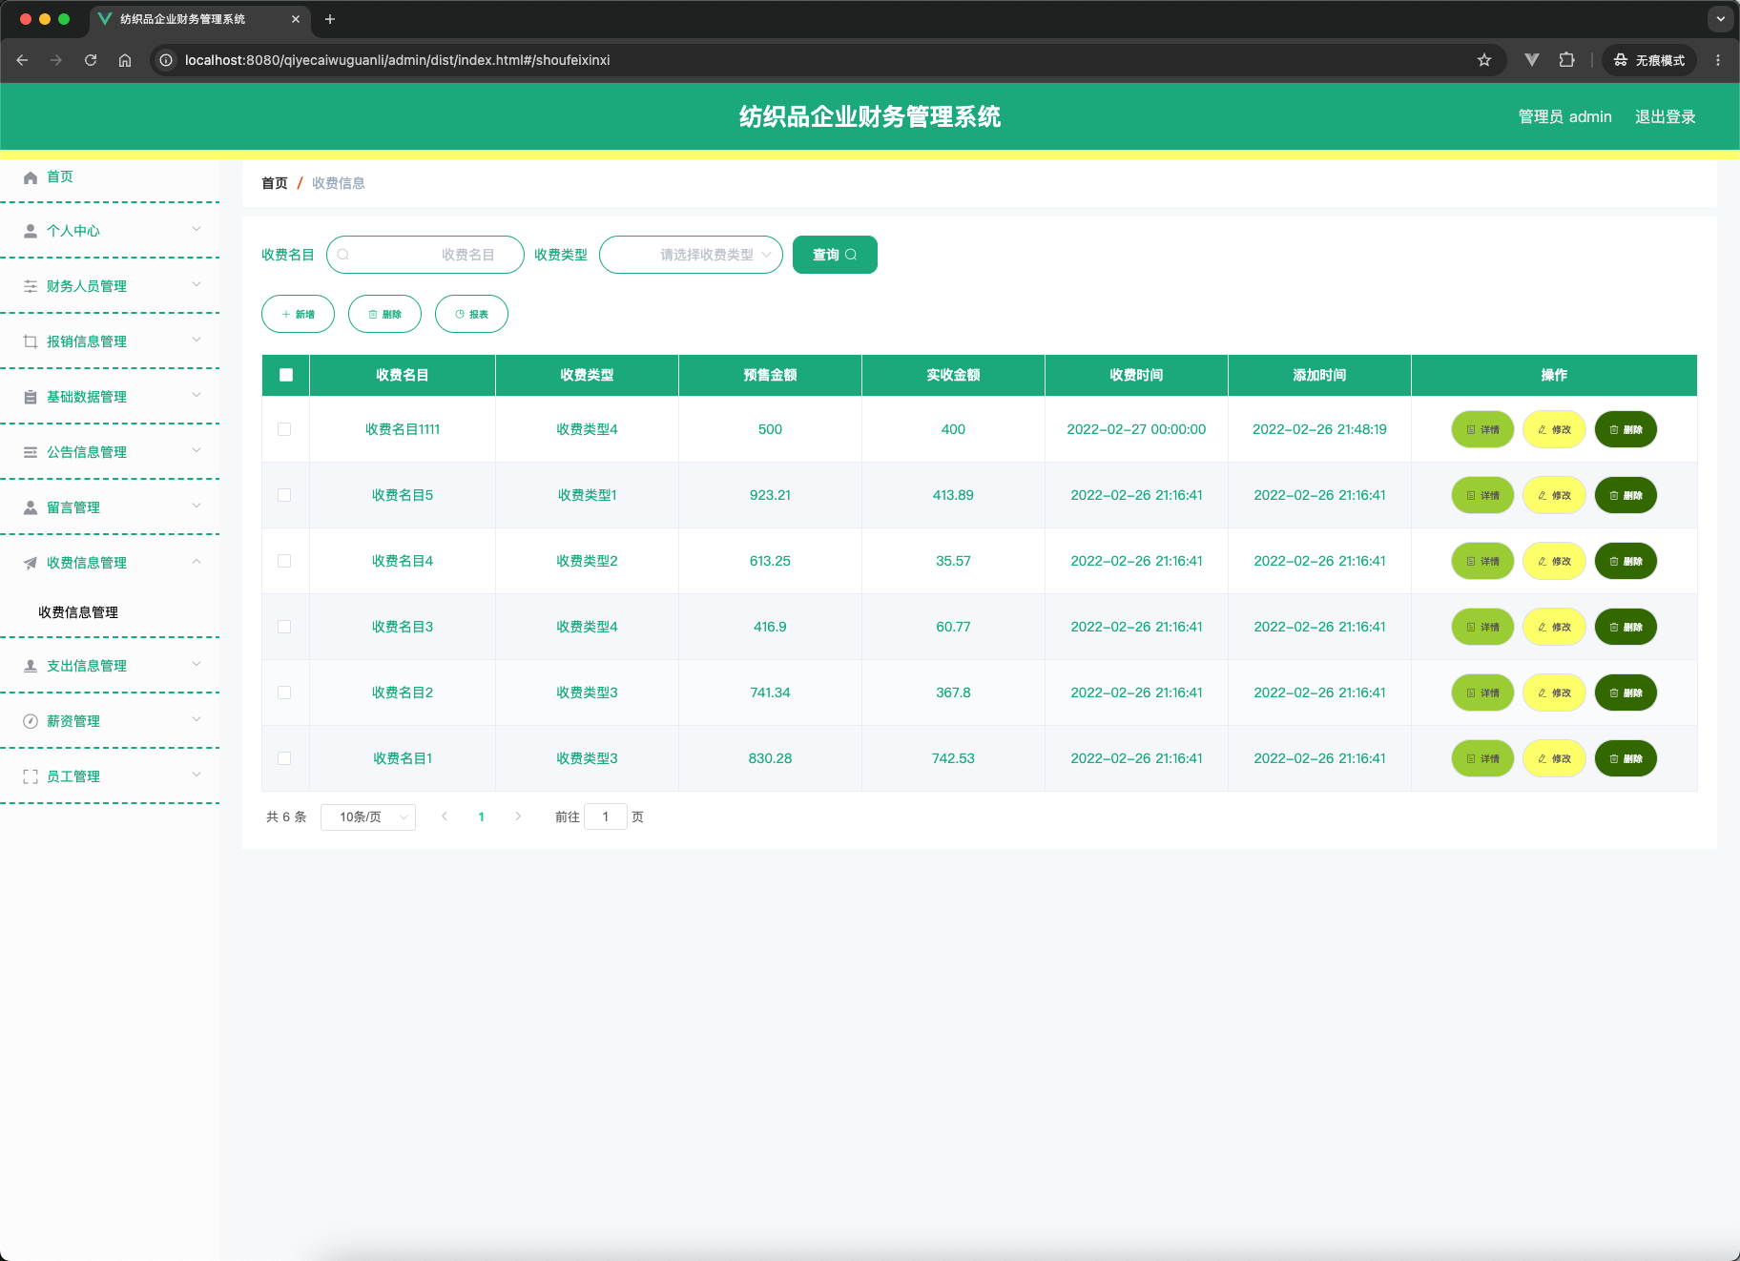Open the 请选择收费类型 dropdown

(x=691, y=255)
